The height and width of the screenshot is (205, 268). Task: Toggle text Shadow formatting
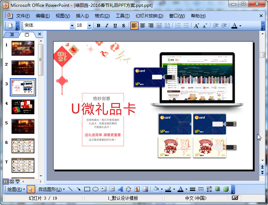point(124,26)
